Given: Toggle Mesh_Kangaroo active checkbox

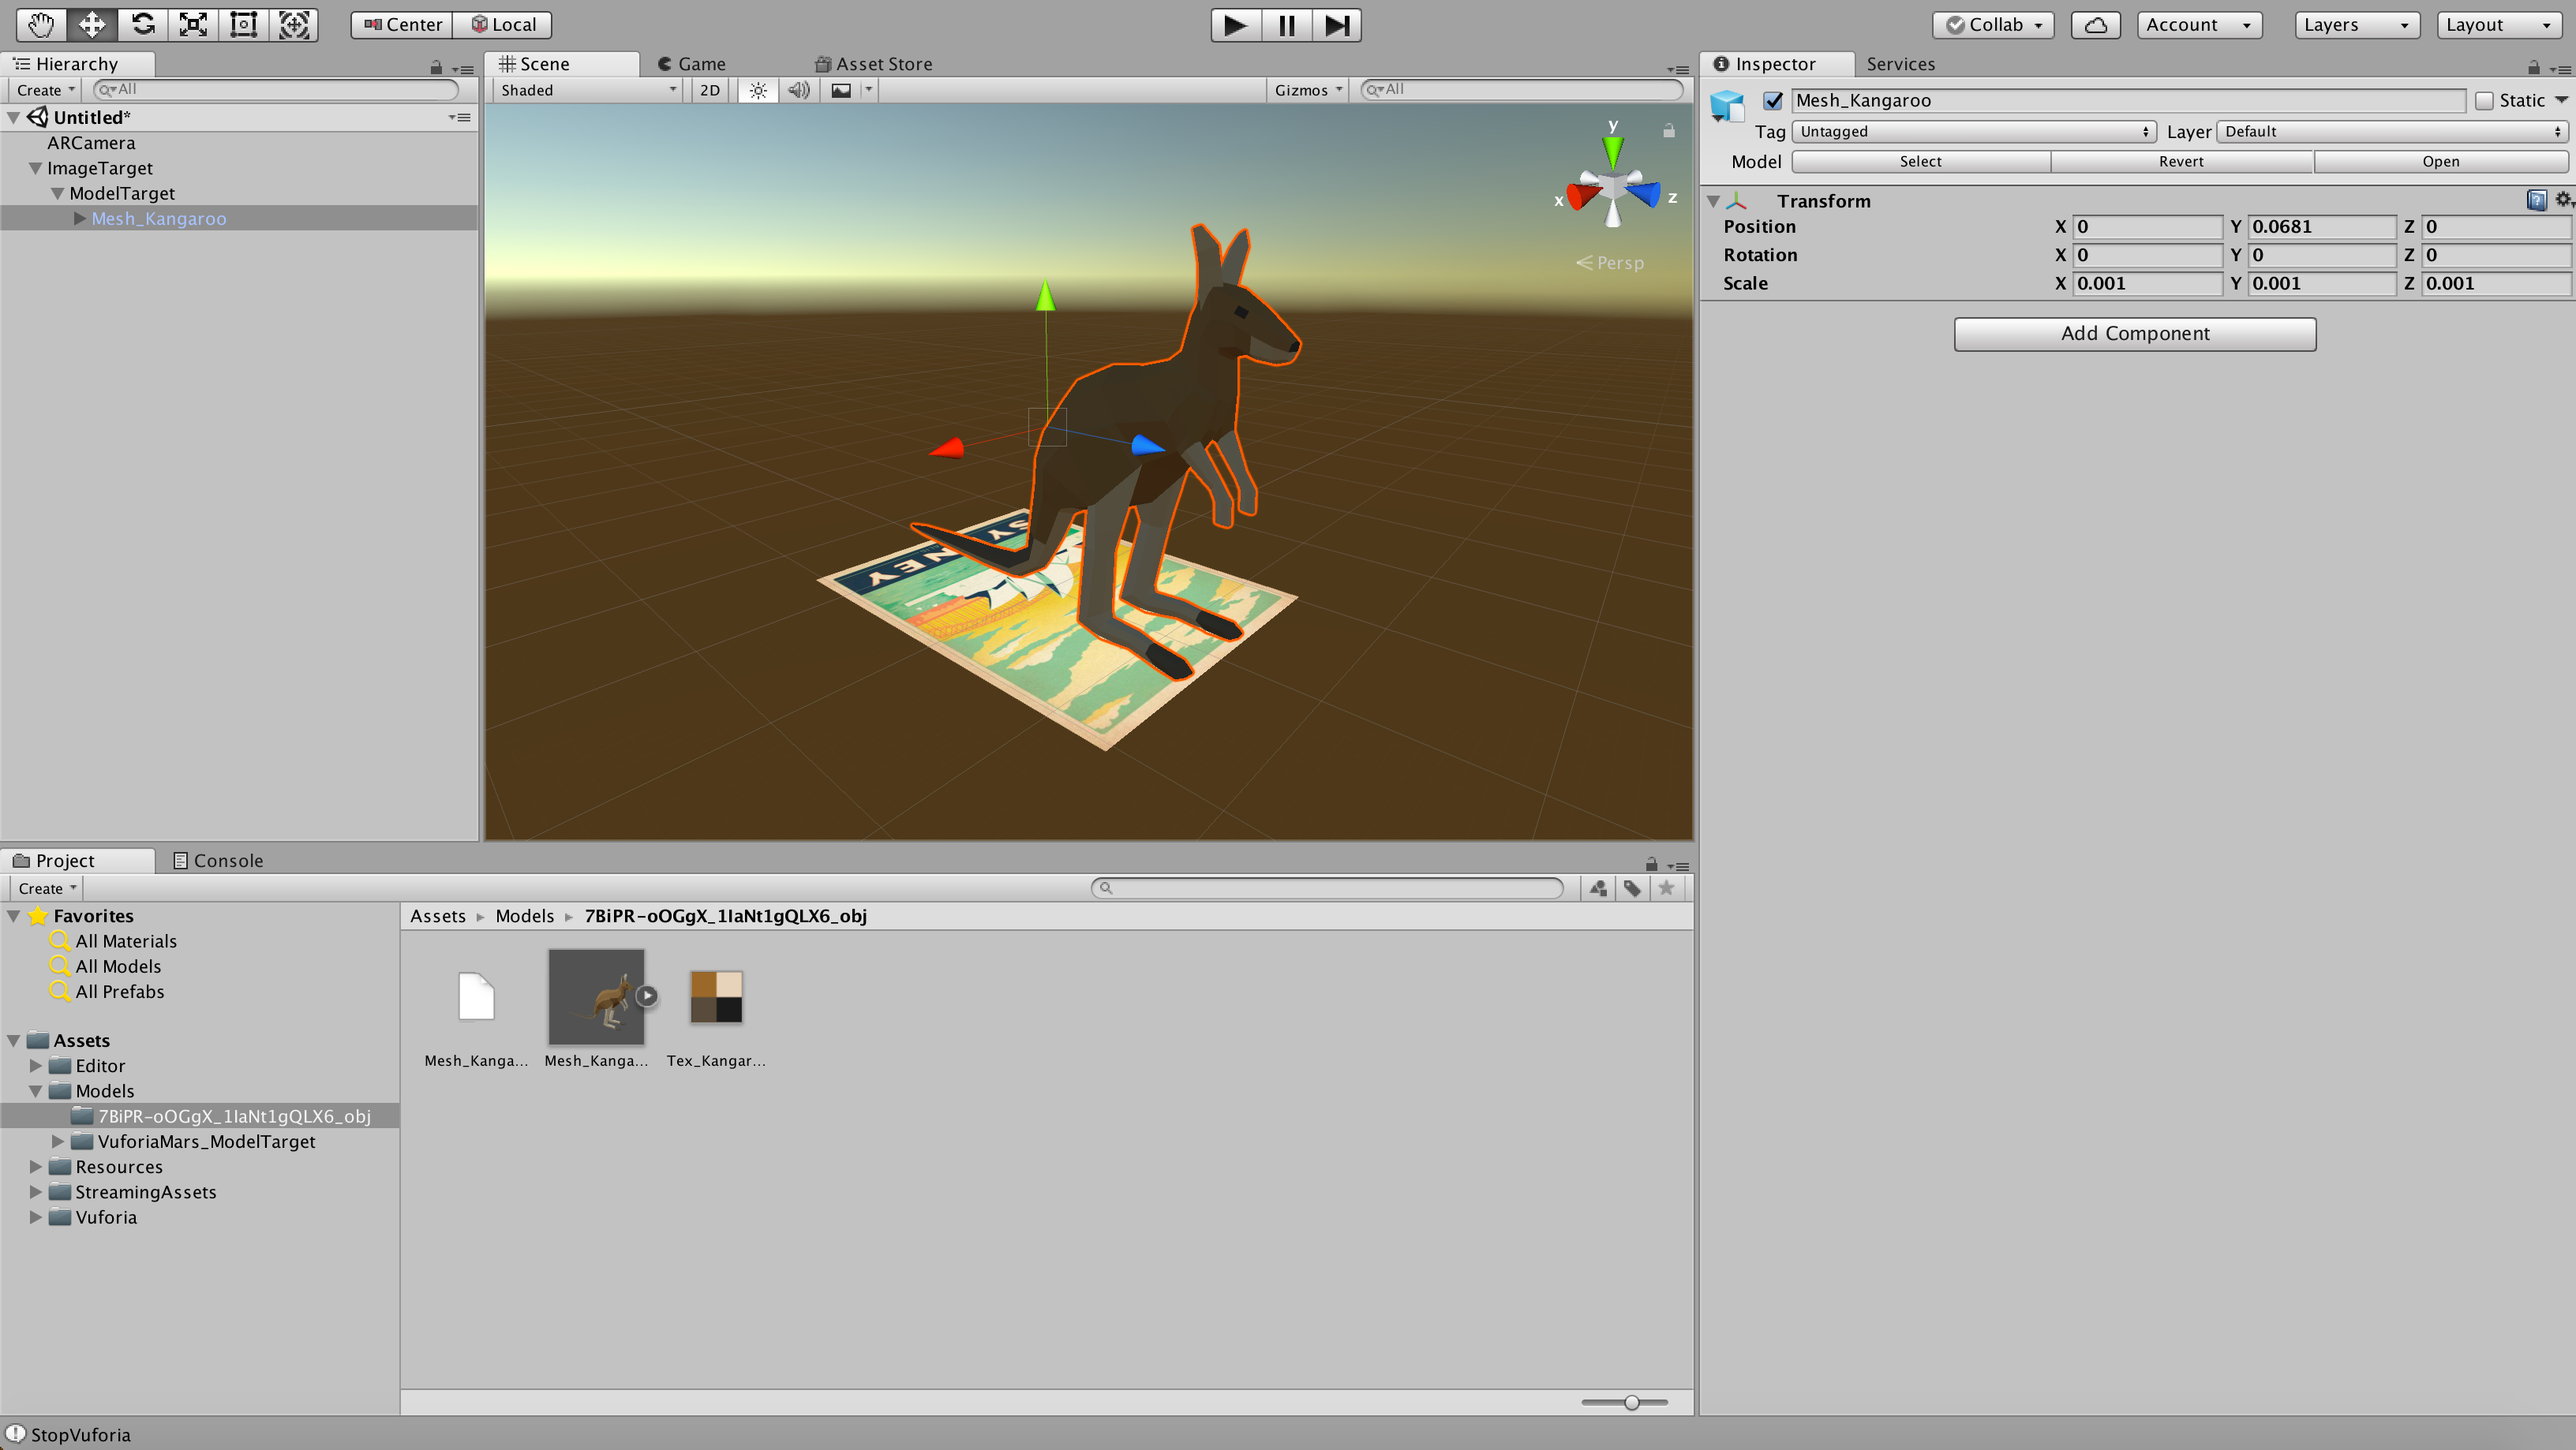Looking at the screenshot, I should 1773,100.
